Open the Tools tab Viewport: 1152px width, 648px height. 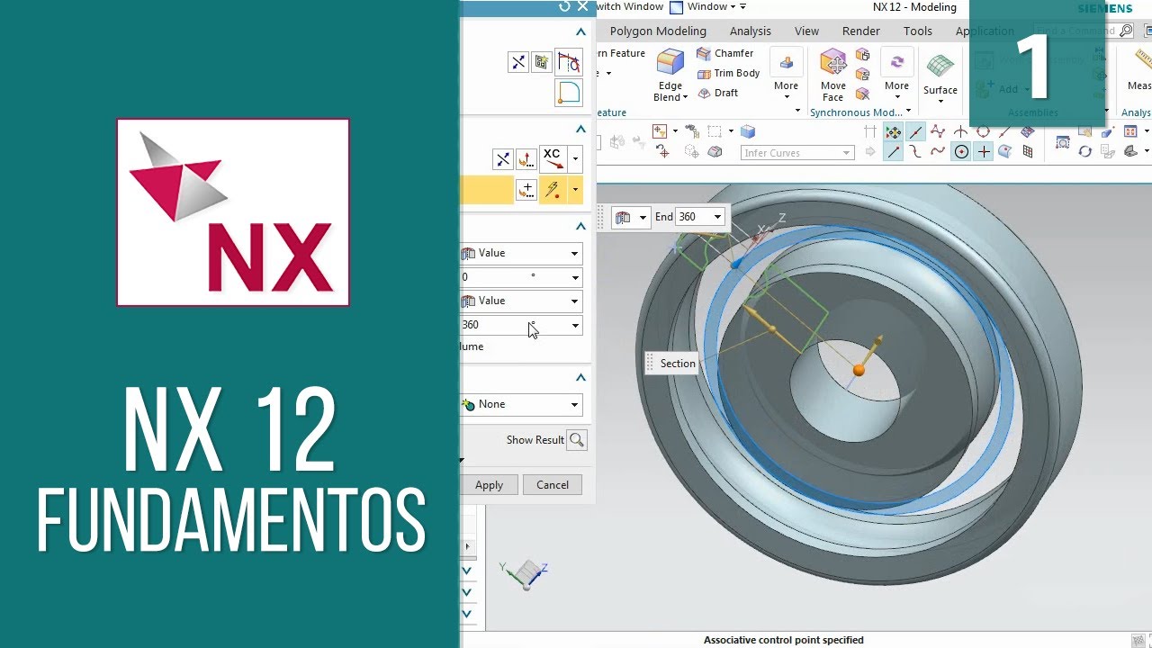pos(918,31)
